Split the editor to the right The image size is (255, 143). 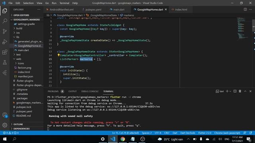pos(245,10)
